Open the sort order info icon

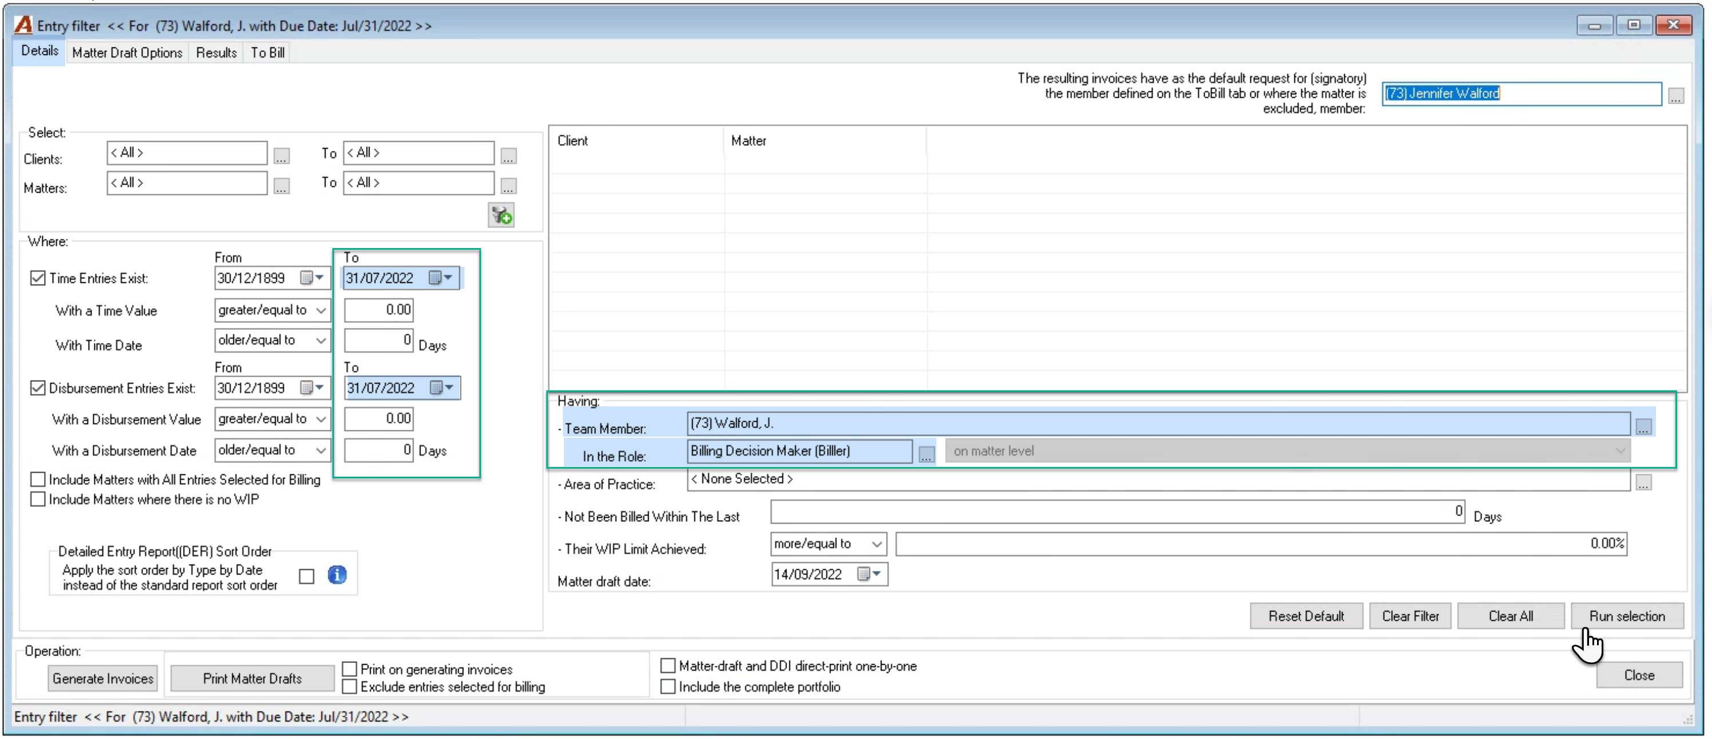click(x=337, y=575)
